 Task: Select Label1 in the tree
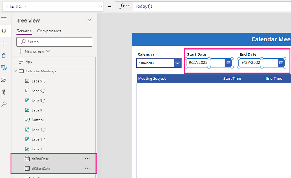point(37,149)
